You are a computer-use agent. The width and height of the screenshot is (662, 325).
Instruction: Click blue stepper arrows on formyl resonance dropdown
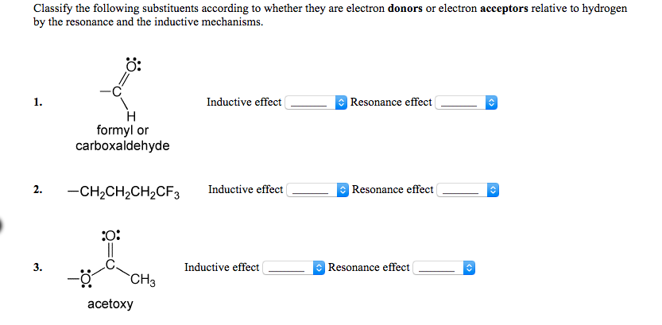pyautogui.click(x=491, y=103)
